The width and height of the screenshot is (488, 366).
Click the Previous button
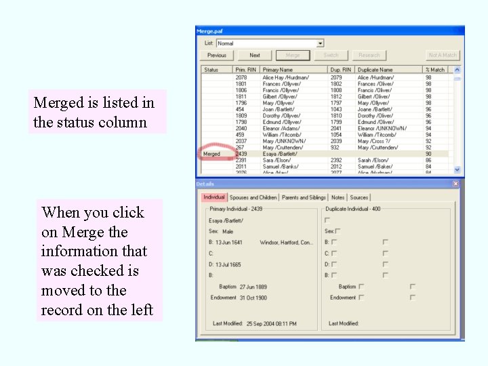click(217, 55)
